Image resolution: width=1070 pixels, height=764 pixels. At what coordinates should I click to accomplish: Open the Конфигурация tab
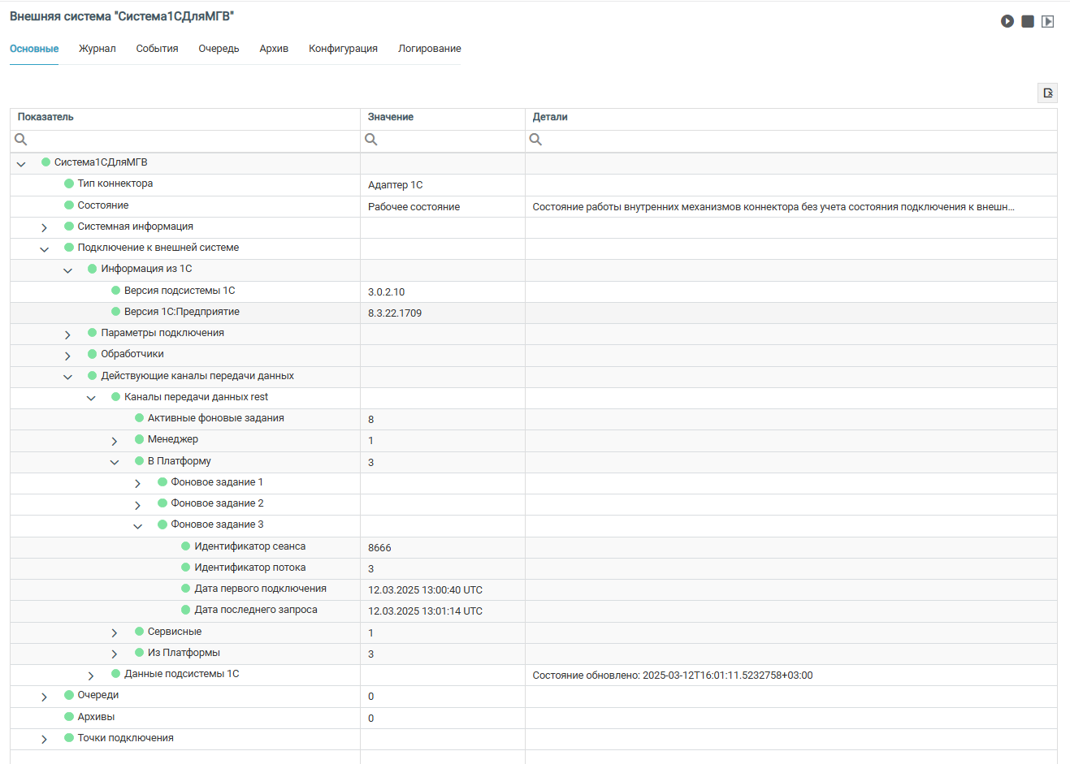[343, 49]
